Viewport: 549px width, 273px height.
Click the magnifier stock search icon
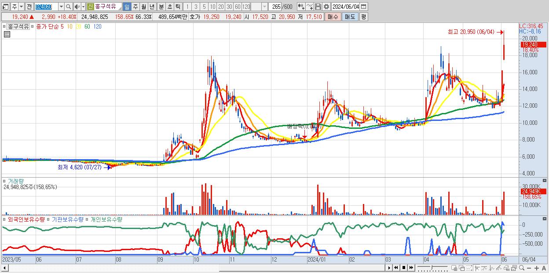coord(68,7)
